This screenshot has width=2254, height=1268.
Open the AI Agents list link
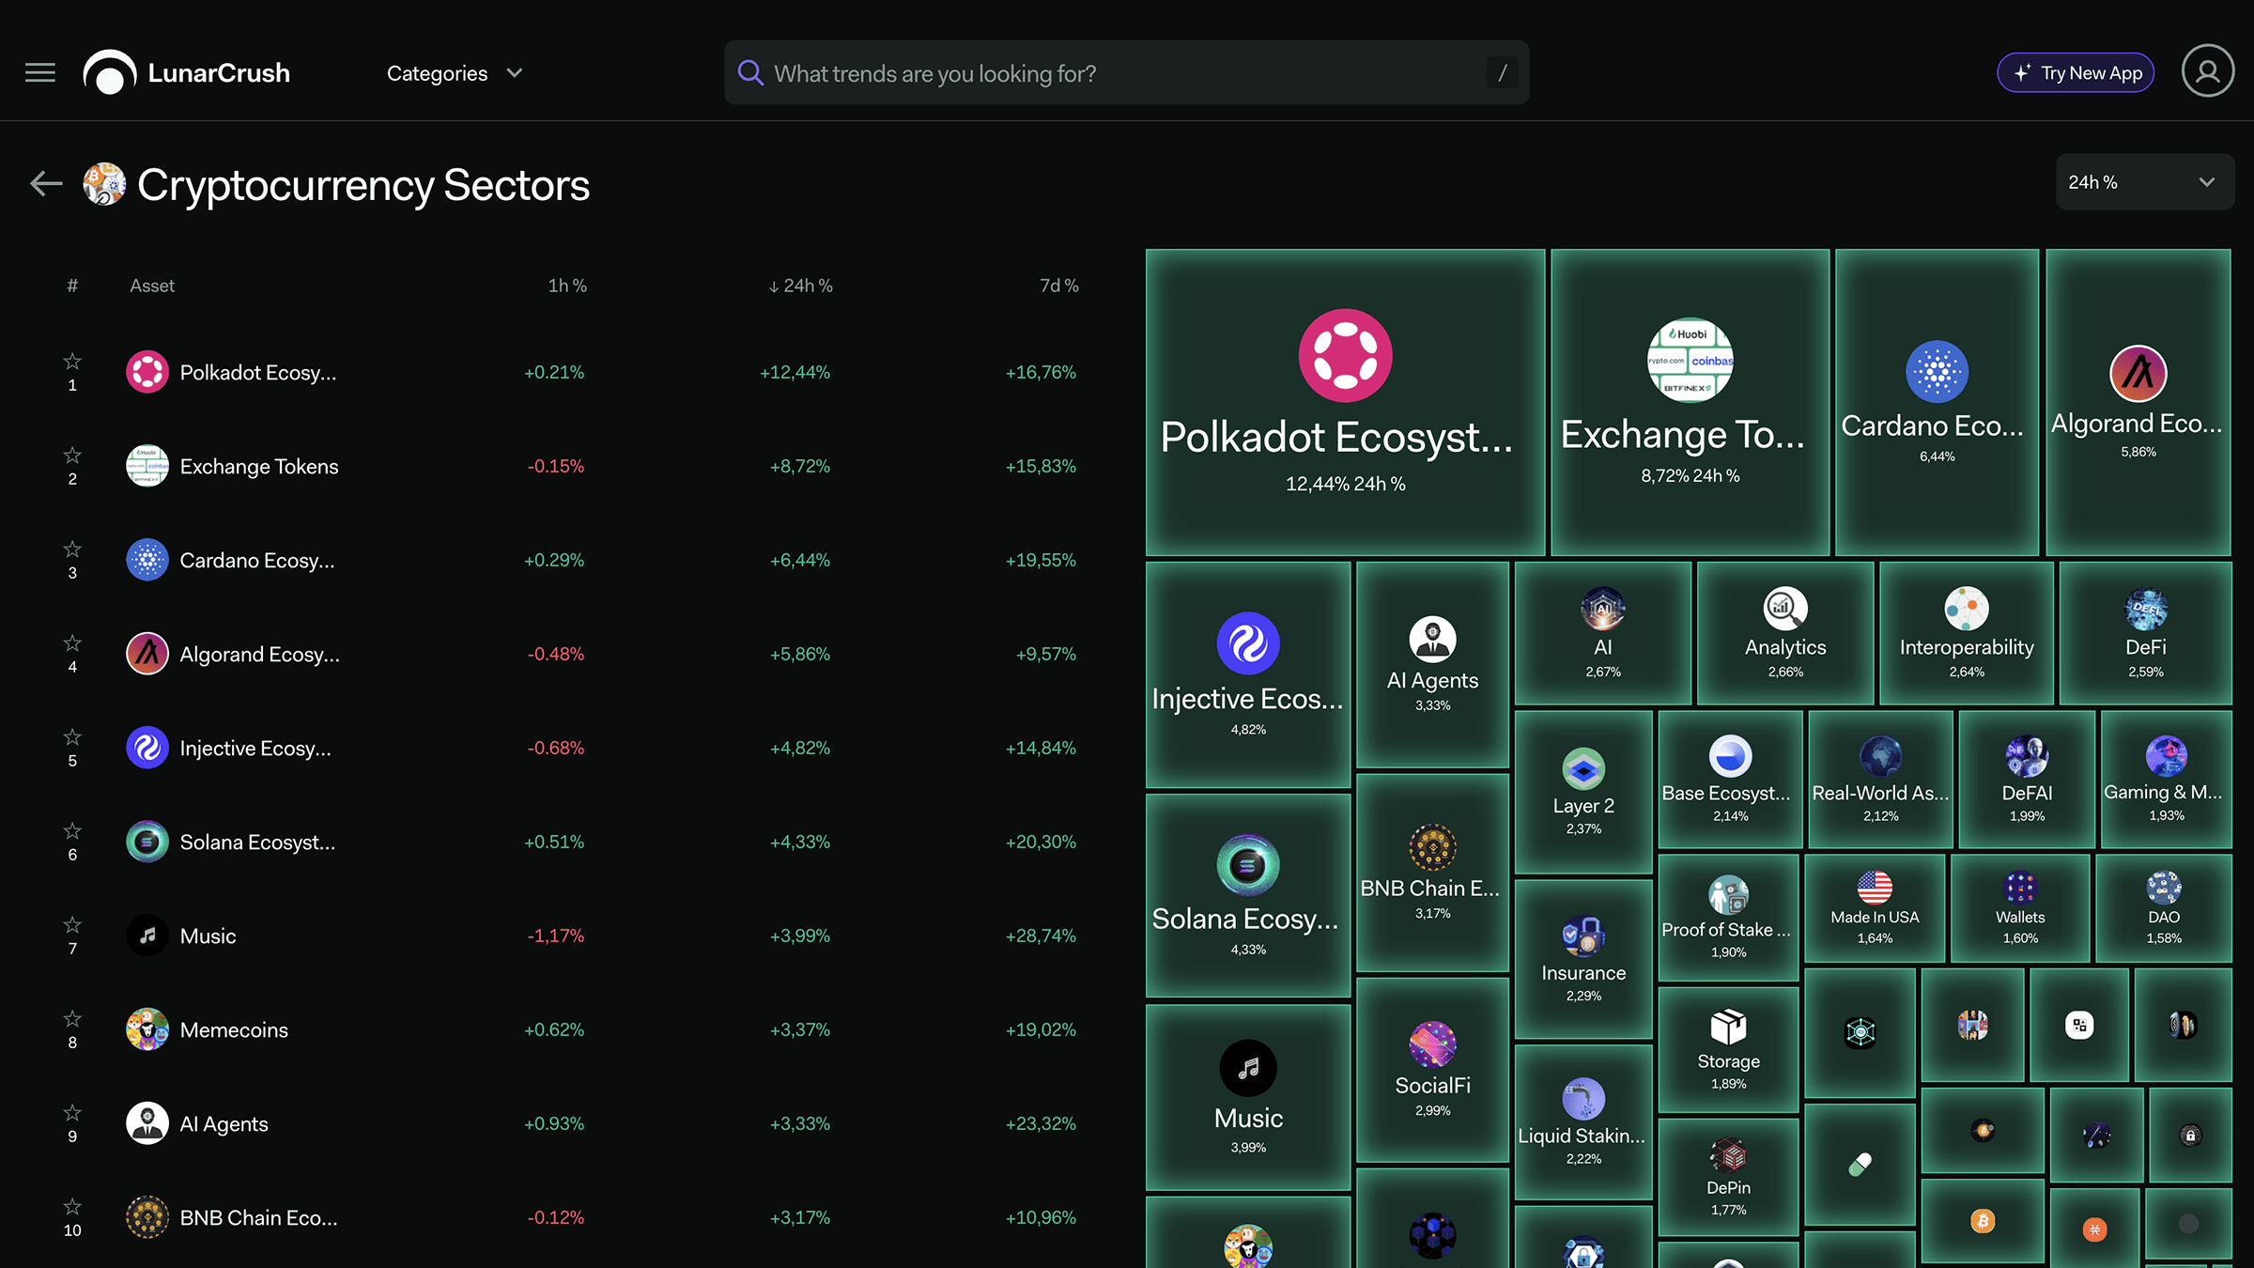[x=224, y=1124]
